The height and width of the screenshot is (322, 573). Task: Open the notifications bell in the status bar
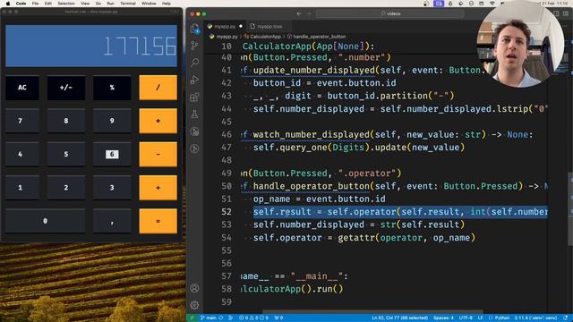[x=566, y=318]
